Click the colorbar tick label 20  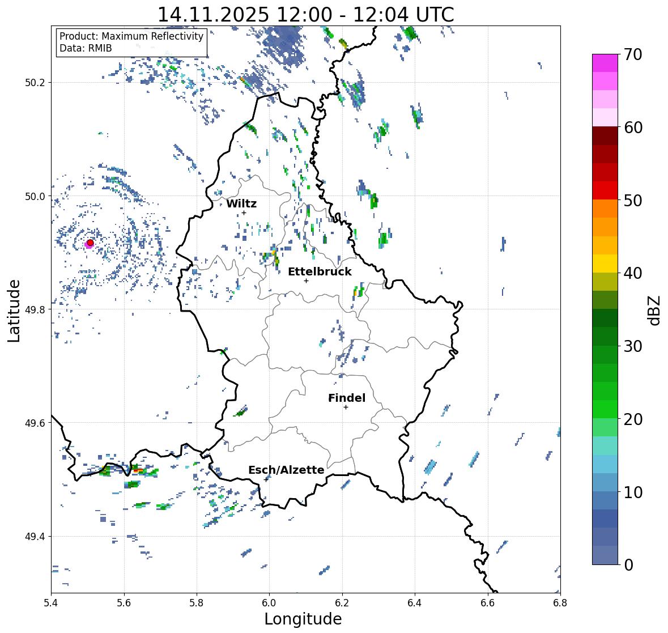tap(633, 419)
